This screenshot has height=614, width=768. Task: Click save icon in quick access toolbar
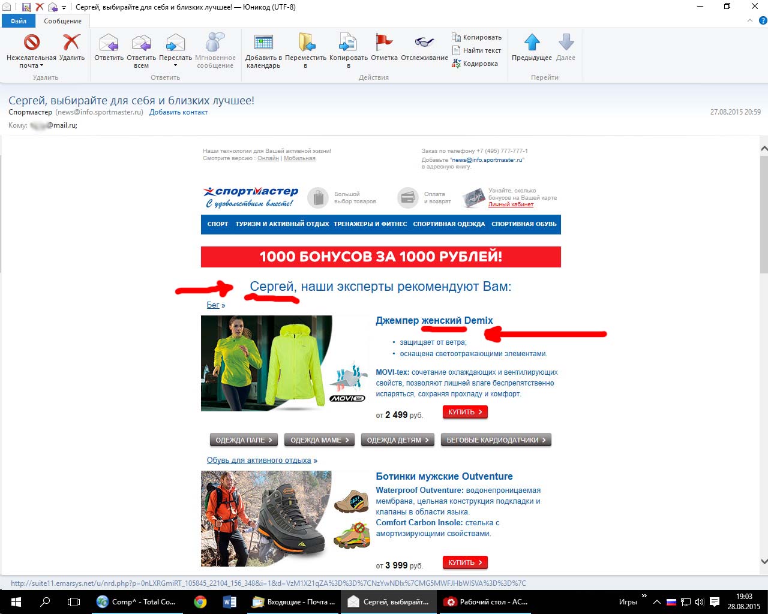pos(26,7)
